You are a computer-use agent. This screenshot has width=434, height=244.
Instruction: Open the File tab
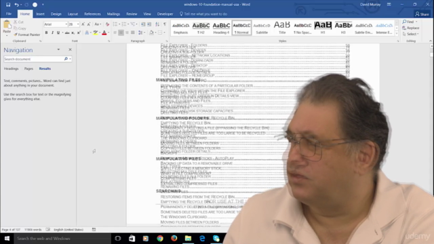9,14
